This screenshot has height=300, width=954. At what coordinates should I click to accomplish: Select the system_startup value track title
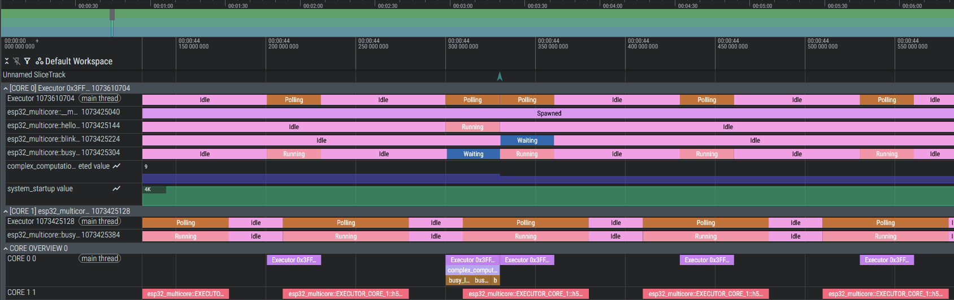tap(40, 188)
